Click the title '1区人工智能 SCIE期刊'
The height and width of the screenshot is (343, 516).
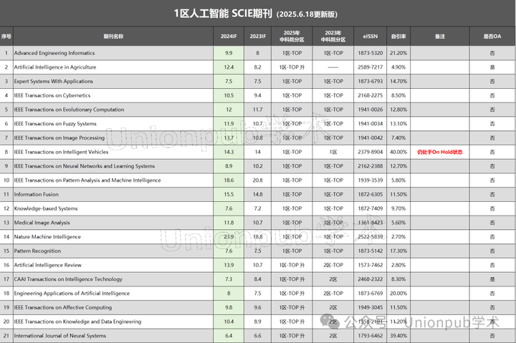coord(223,14)
